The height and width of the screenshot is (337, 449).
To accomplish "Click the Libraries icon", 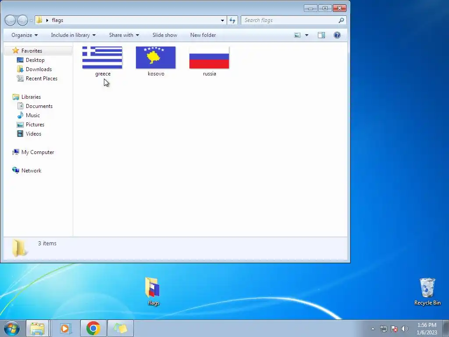I will pos(16,97).
